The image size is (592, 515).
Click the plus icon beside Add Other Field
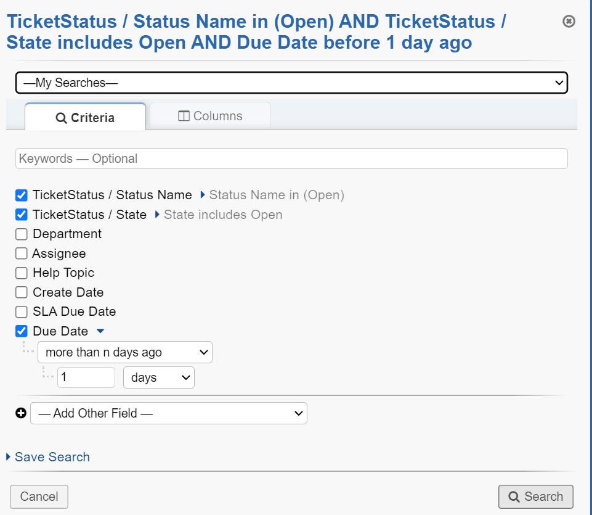pos(21,413)
